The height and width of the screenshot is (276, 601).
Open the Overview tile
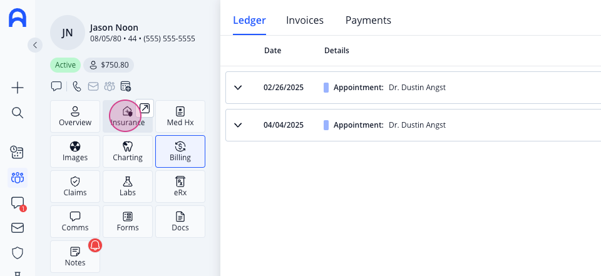[x=75, y=116]
